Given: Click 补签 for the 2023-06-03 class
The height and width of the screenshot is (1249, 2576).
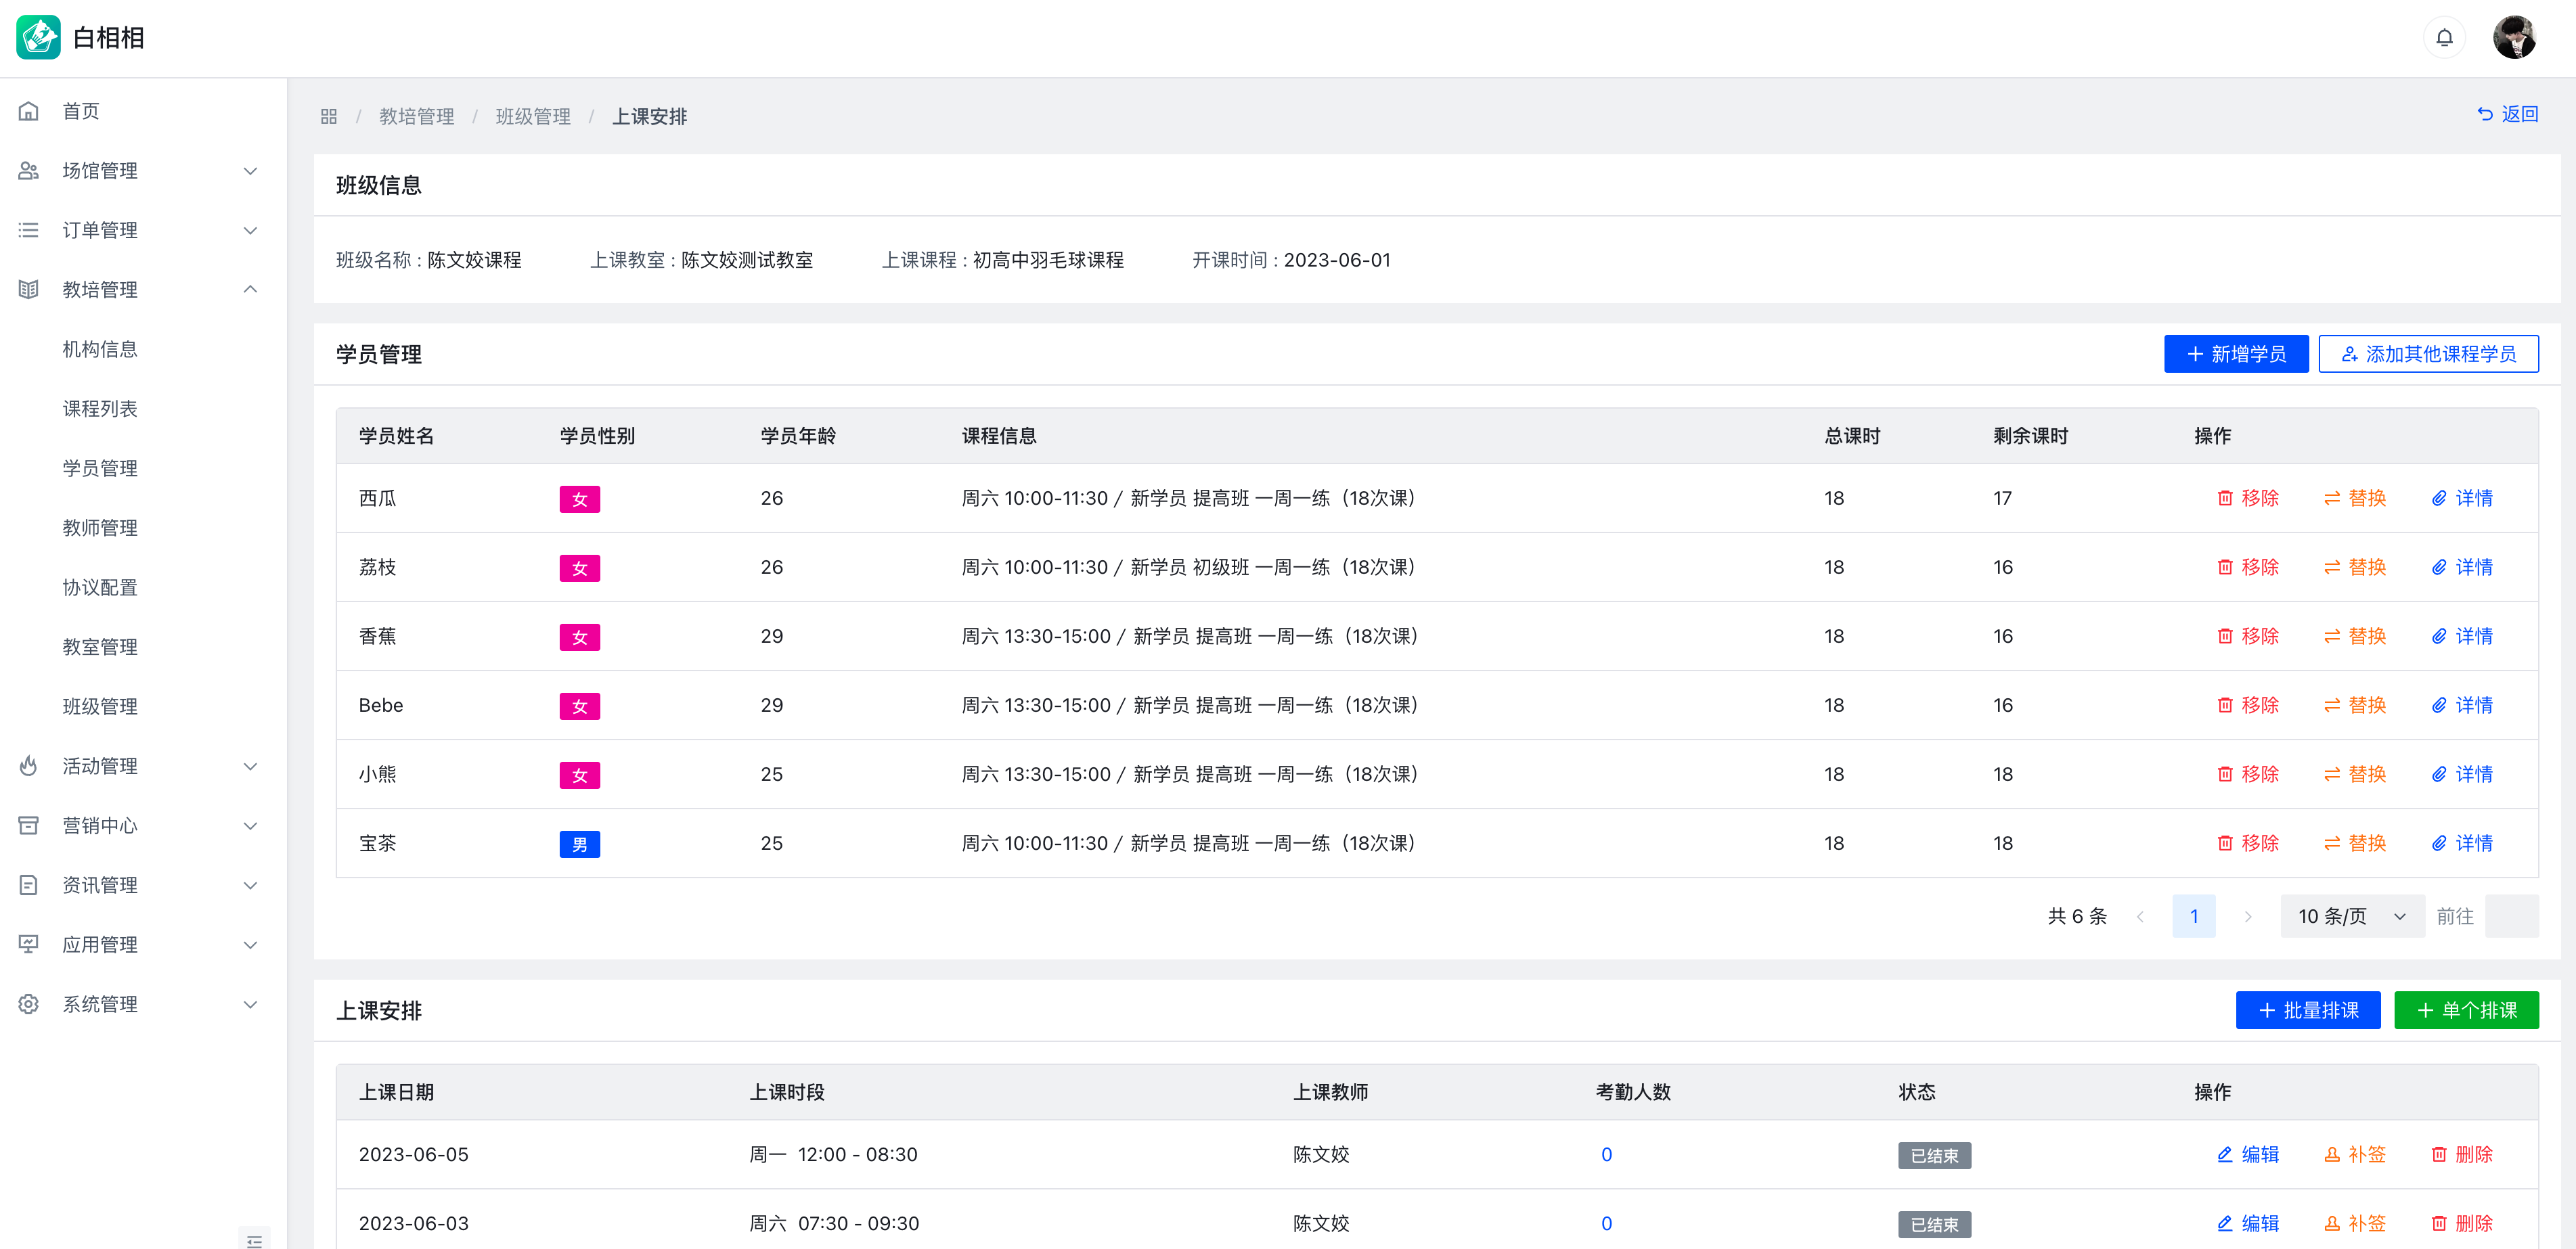Looking at the screenshot, I should [2355, 1223].
